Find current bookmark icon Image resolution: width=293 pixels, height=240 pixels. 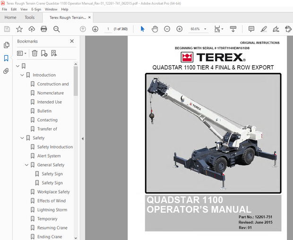pos(54,53)
